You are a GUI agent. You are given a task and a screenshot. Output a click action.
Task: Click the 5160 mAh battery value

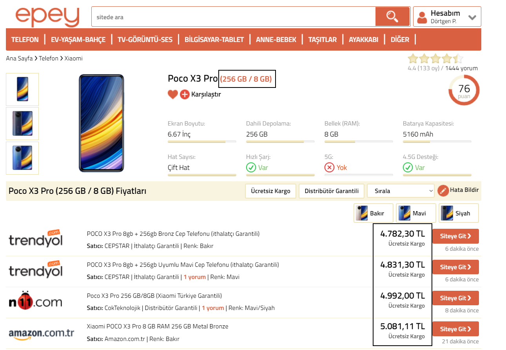tap(418, 134)
